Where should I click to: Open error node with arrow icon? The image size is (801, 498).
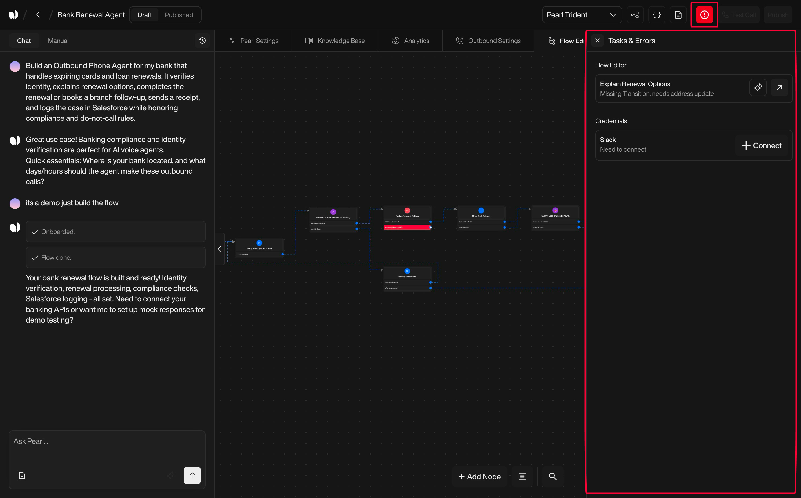tap(779, 87)
